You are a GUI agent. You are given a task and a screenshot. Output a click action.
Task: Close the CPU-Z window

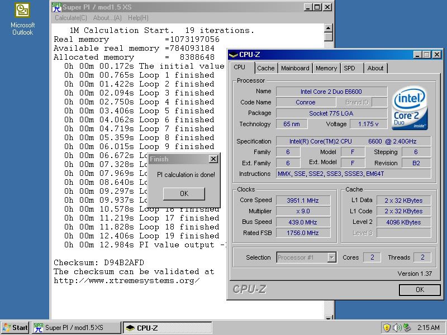coord(436,55)
